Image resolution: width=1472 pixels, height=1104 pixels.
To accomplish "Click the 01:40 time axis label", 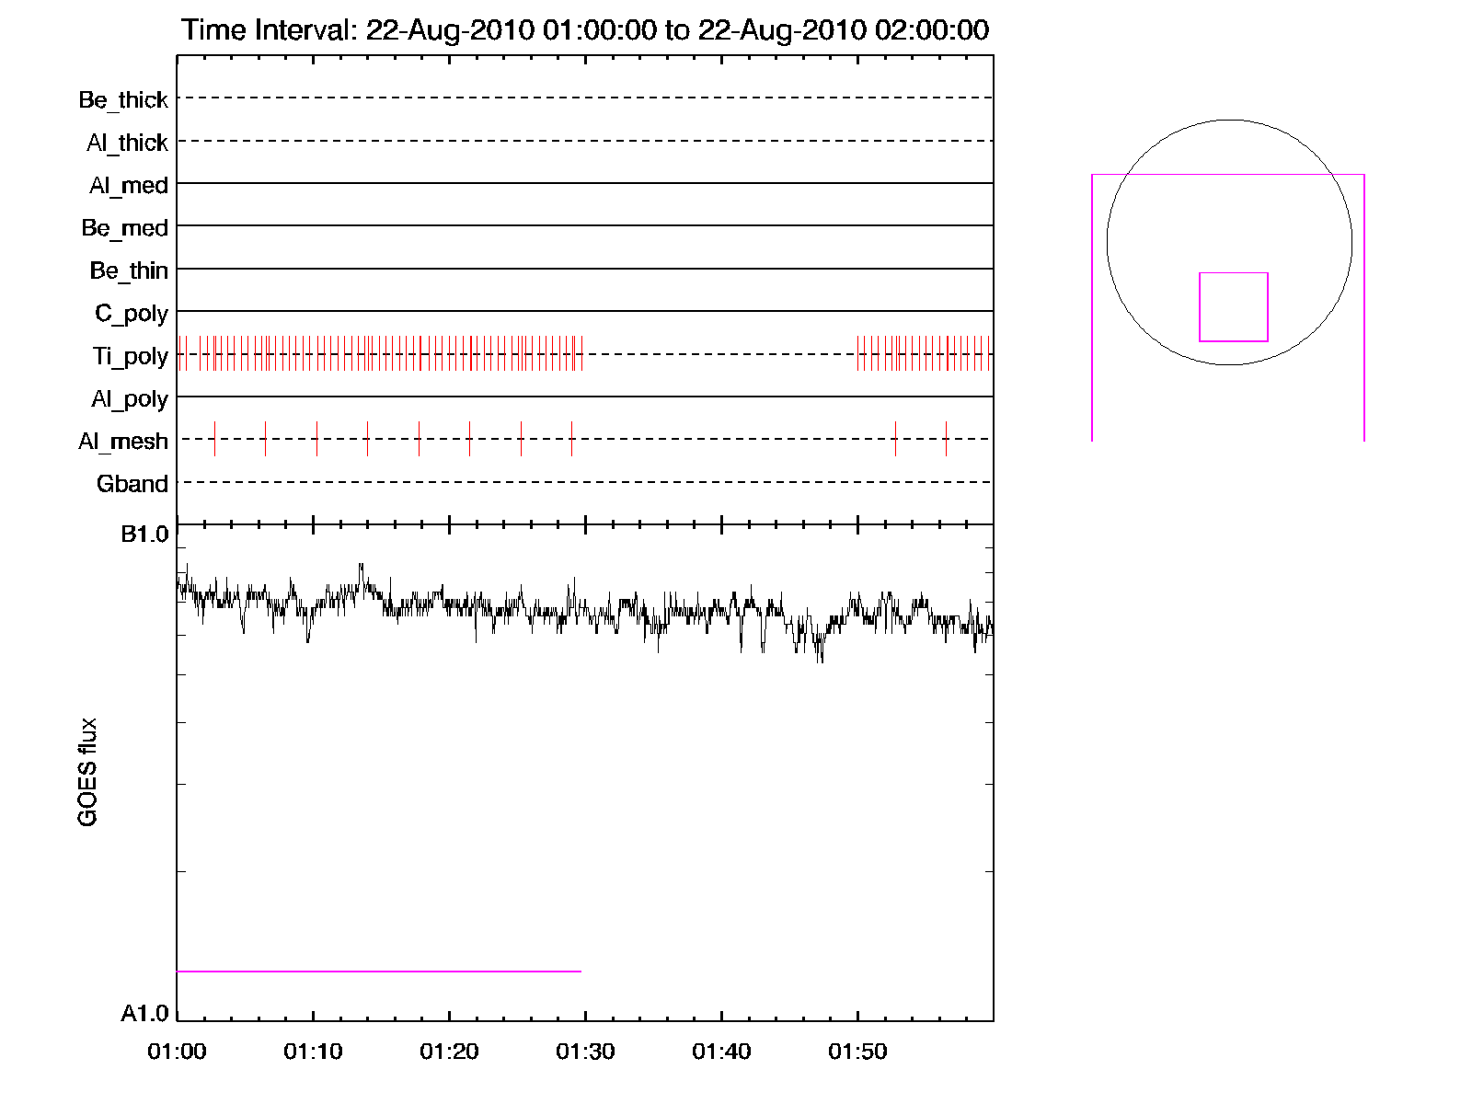I will [x=721, y=1052].
